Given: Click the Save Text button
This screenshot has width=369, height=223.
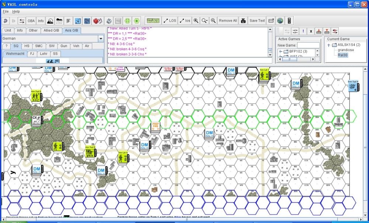Looking at the screenshot, I should click(257, 21).
